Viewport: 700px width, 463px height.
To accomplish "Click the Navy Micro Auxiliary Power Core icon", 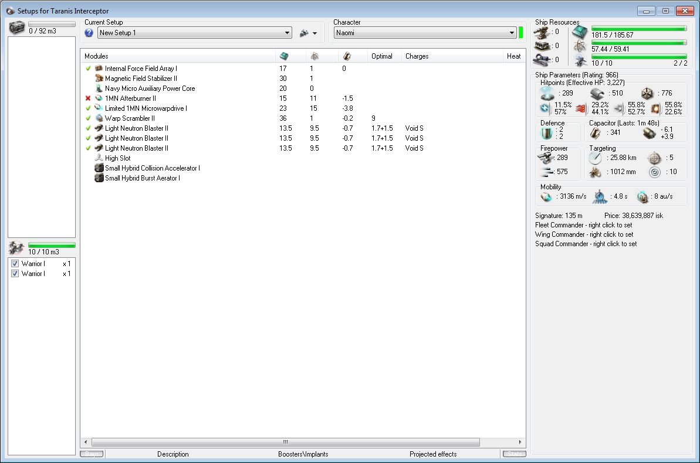I will [x=99, y=88].
